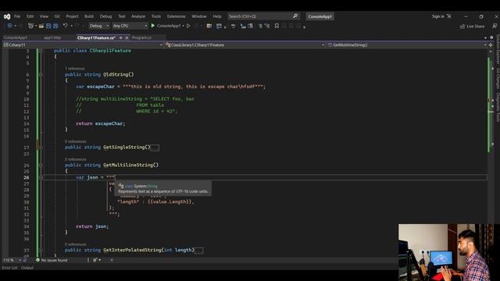Screen dimensions: 500x281
Task: Open the View menu
Action: (x=44, y=16)
